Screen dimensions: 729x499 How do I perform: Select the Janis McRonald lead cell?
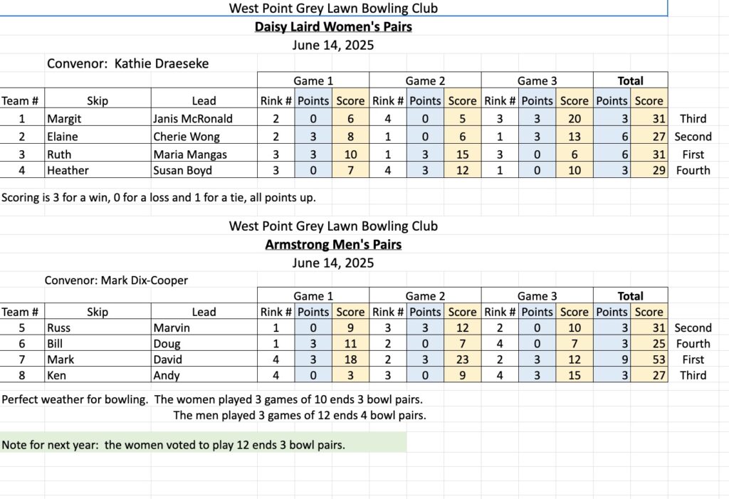tap(192, 119)
